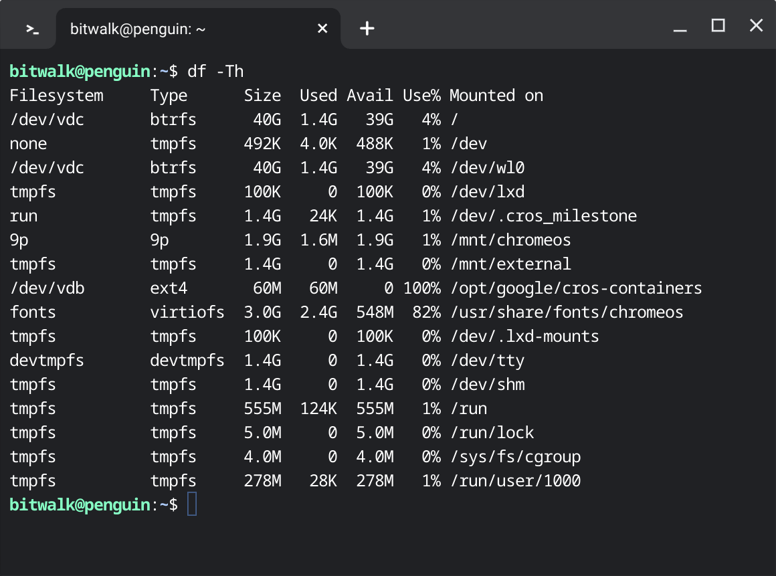The width and height of the screenshot is (776, 576).
Task: Click the '/dev/.lxd-mounts' mount point
Action: [x=524, y=337]
